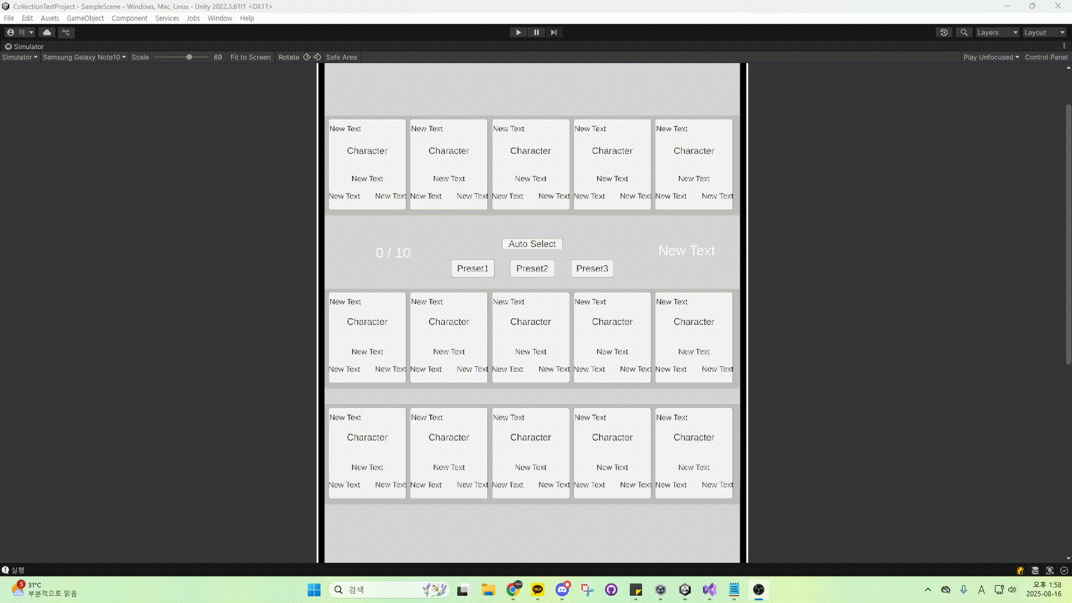Open the Window menu
The width and height of the screenshot is (1072, 603).
coord(219,18)
